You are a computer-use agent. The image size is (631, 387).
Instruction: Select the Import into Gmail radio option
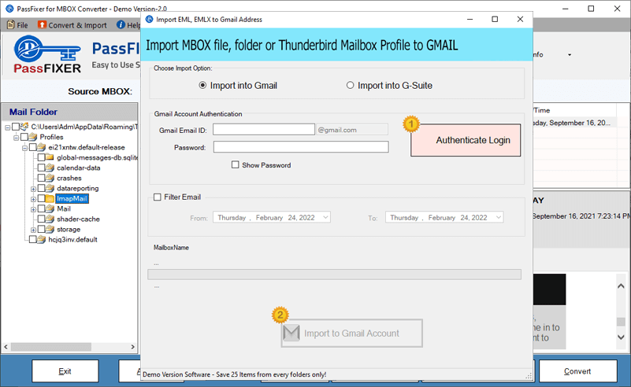[202, 85]
